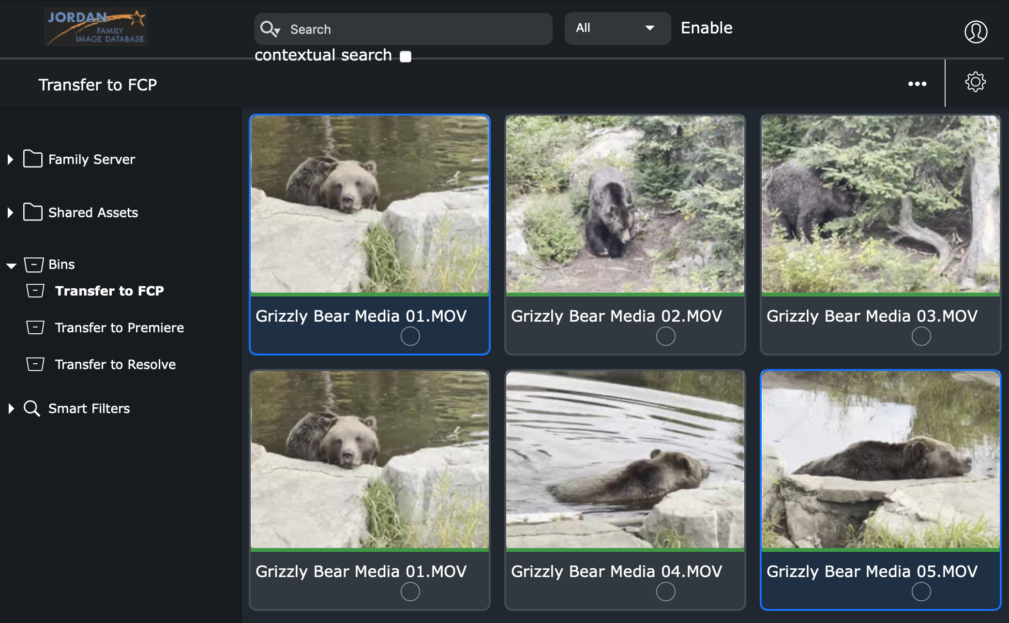Enable the contextual search checkbox
This screenshot has width=1009, height=623.
pos(406,57)
